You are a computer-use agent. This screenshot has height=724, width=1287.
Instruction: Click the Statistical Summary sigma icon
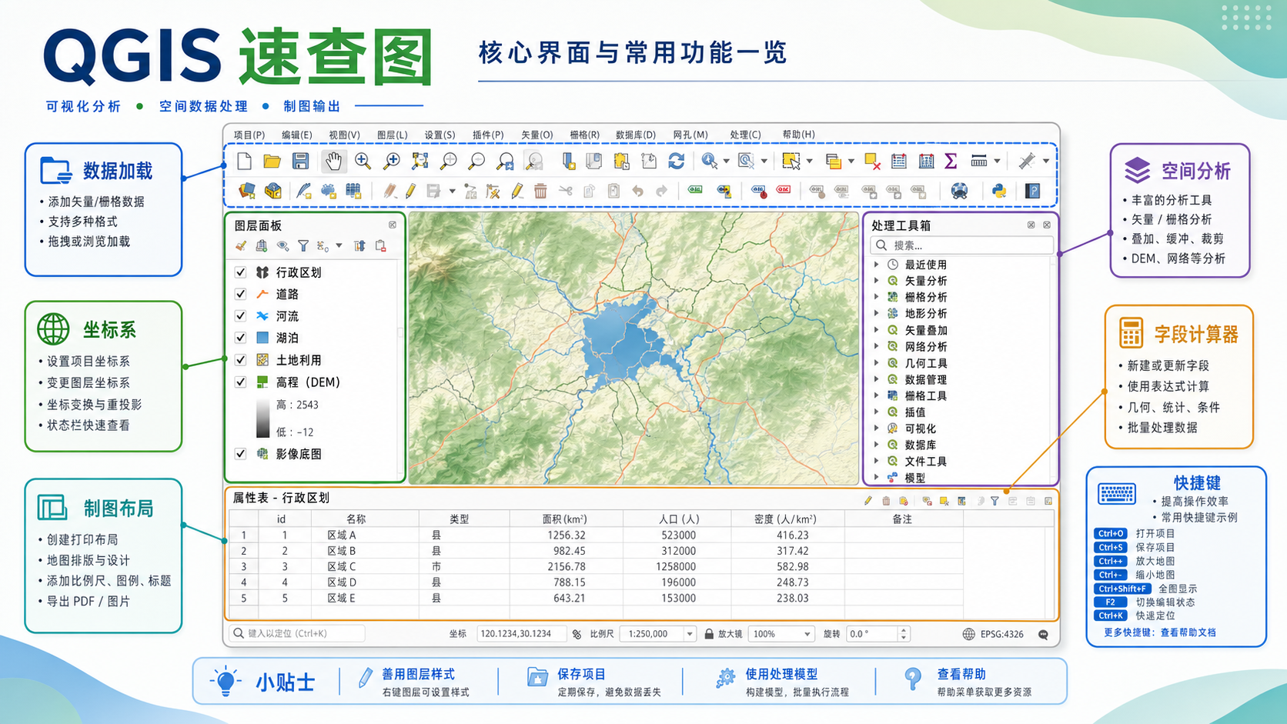[x=951, y=161]
